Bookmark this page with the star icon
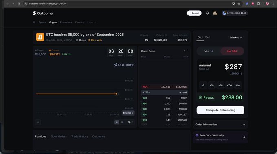277x154 pixels. (x=239, y=4)
